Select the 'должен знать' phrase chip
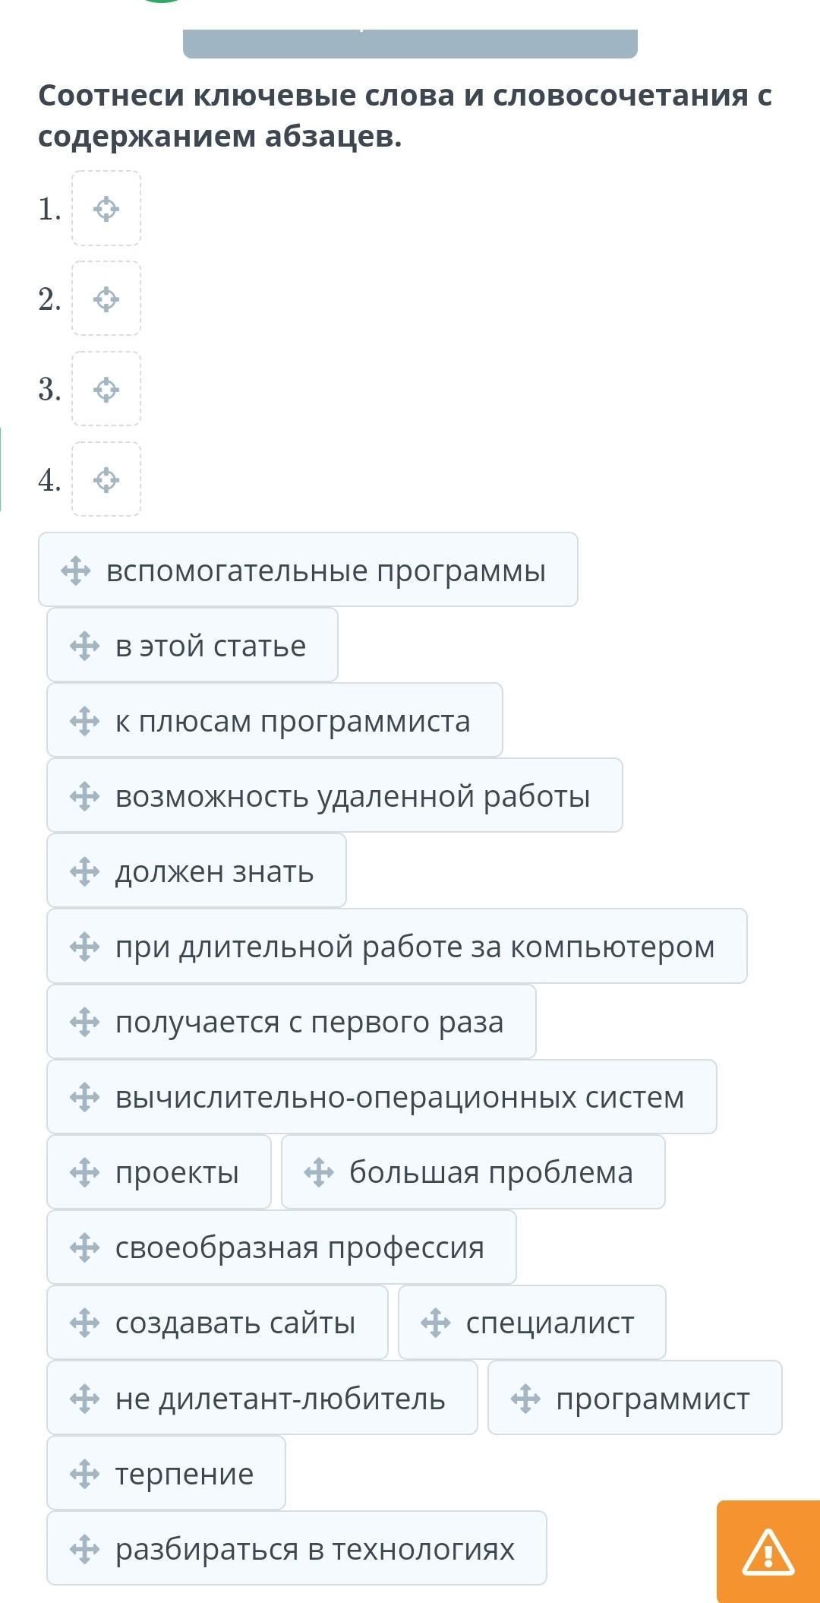 [x=197, y=871]
